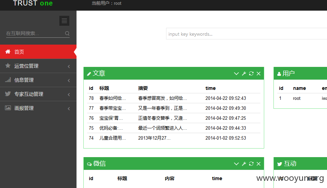
Task: Click timestamp 2014-01-02 09:52:53
Action: tap(226, 138)
